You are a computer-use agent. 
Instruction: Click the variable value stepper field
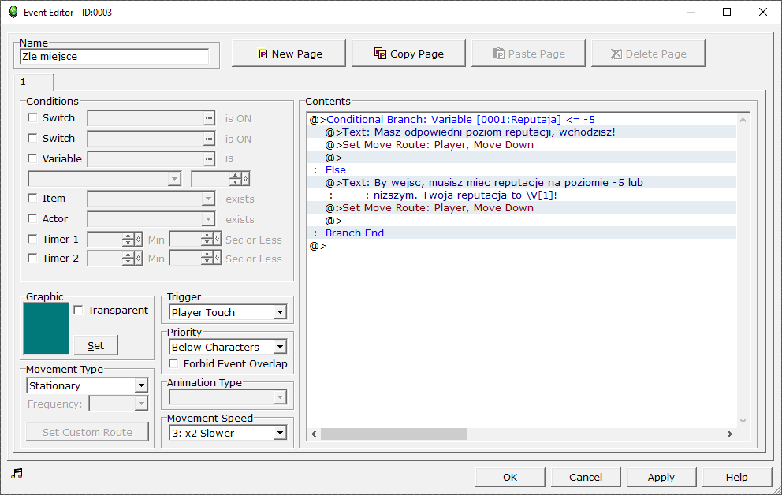(221, 178)
